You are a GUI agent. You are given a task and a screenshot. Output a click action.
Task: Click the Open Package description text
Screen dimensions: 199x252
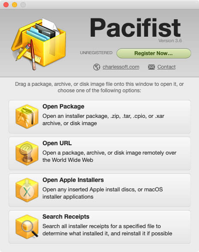(103, 120)
